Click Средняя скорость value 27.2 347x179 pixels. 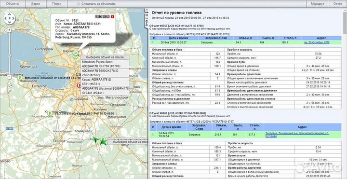pos(318,58)
